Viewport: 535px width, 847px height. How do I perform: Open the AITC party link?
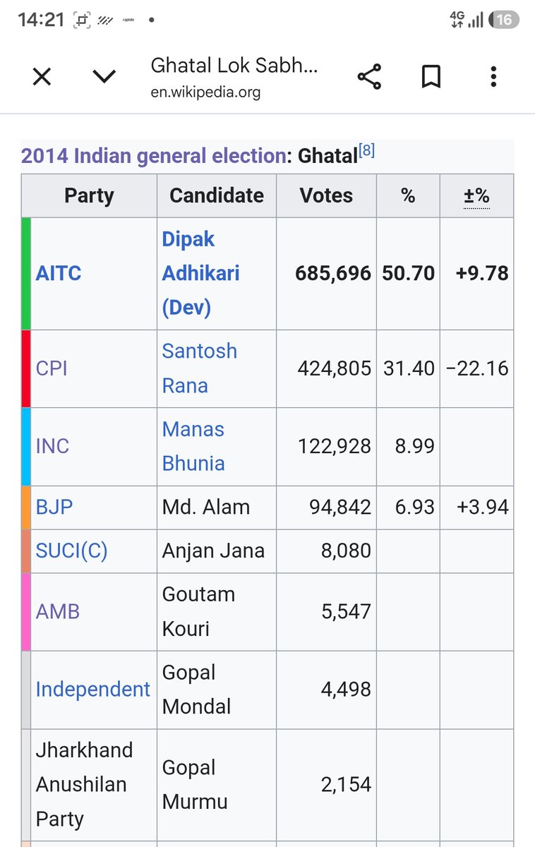pyautogui.click(x=59, y=273)
